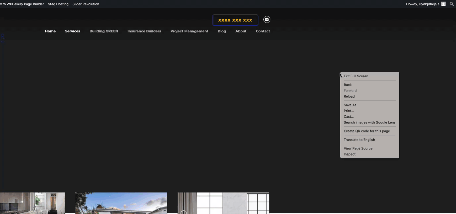Choose Inspect in the context menu
456x214 pixels.
(x=349, y=154)
